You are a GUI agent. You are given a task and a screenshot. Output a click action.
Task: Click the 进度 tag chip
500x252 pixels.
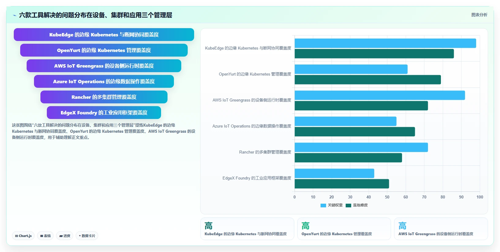[65, 236]
